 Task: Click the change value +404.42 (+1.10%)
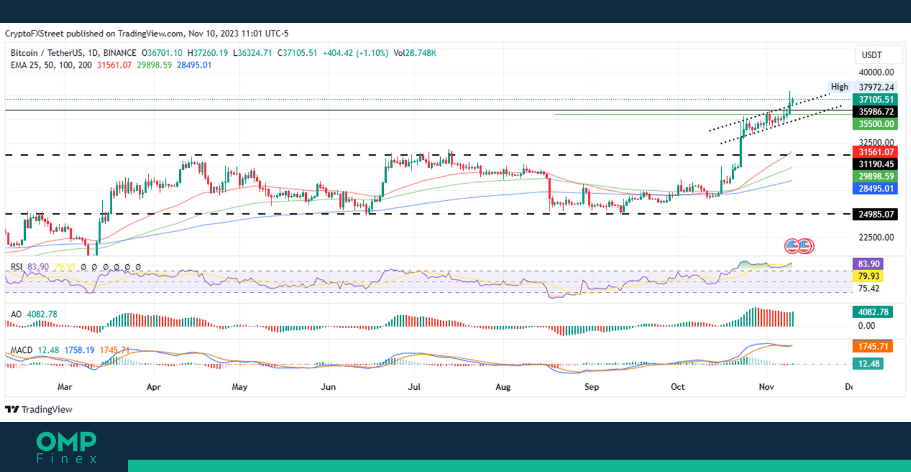coord(356,53)
